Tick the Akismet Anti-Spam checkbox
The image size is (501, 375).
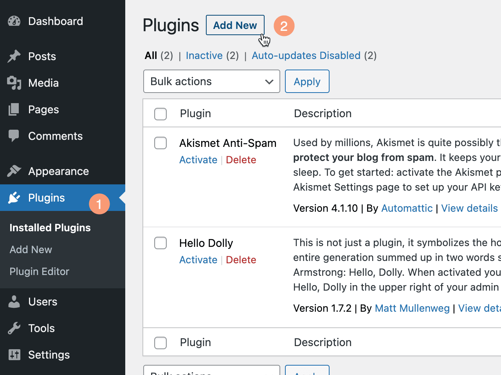tap(160, 143)
